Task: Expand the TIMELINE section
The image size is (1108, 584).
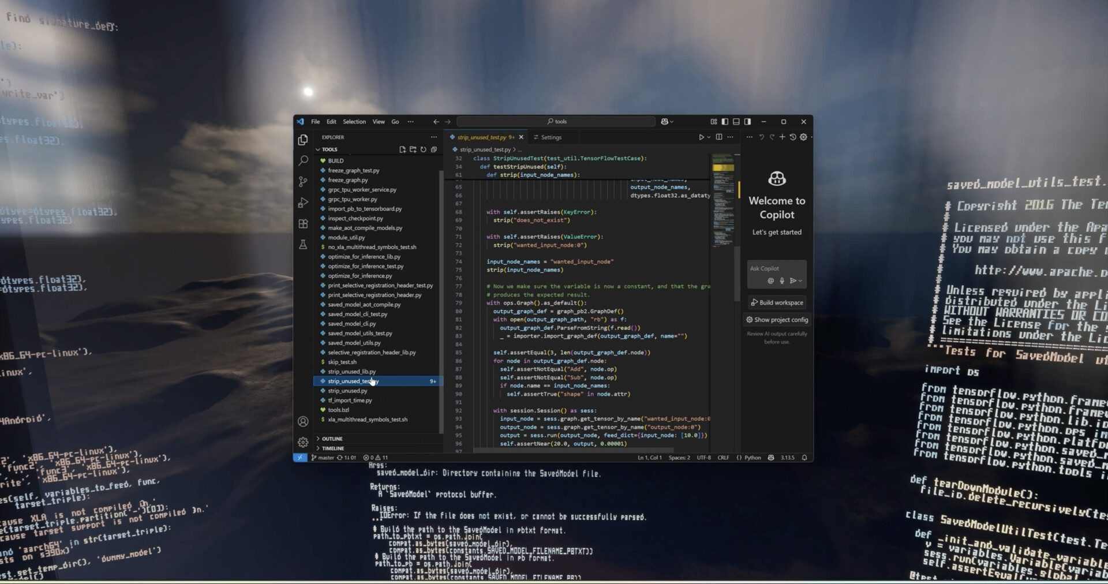Action: 332,448
